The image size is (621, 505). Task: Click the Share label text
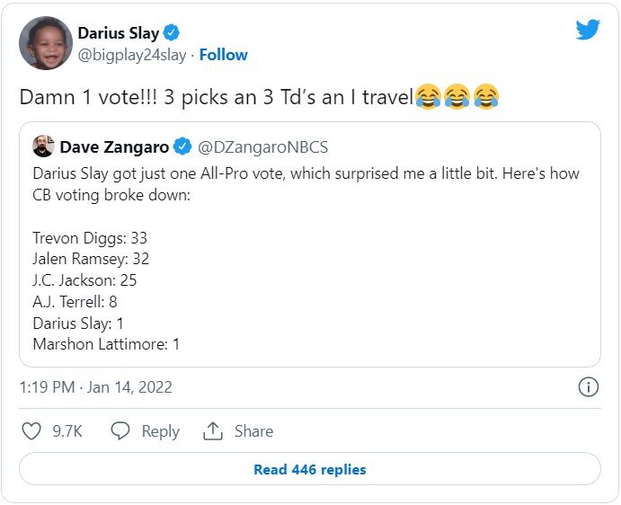(x=253, y=431)
